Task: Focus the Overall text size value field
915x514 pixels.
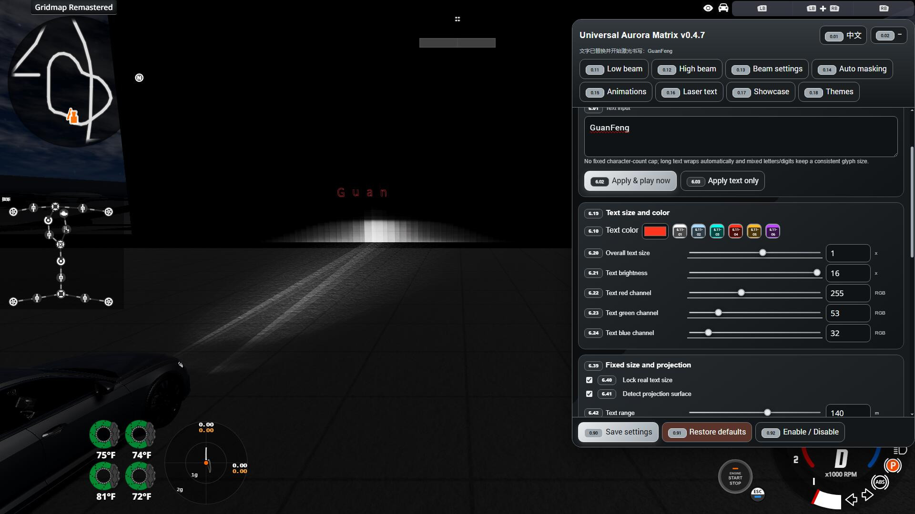Action: tap(848, 253)
